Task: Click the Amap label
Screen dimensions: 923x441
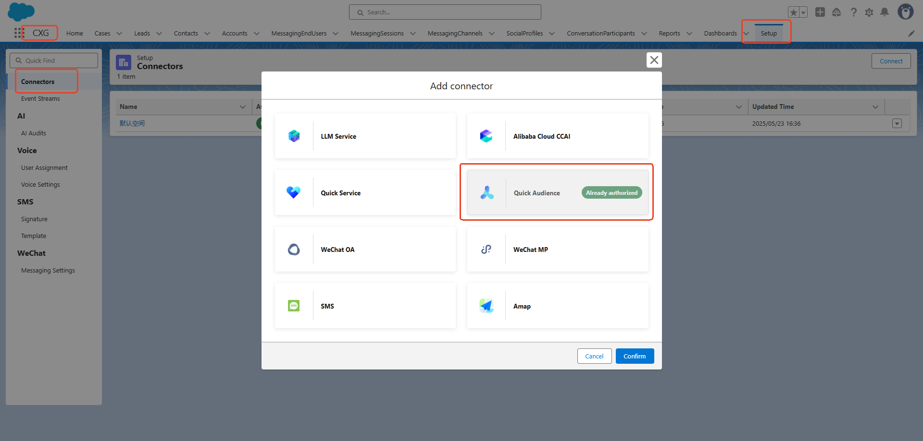Action: (522, 306)
